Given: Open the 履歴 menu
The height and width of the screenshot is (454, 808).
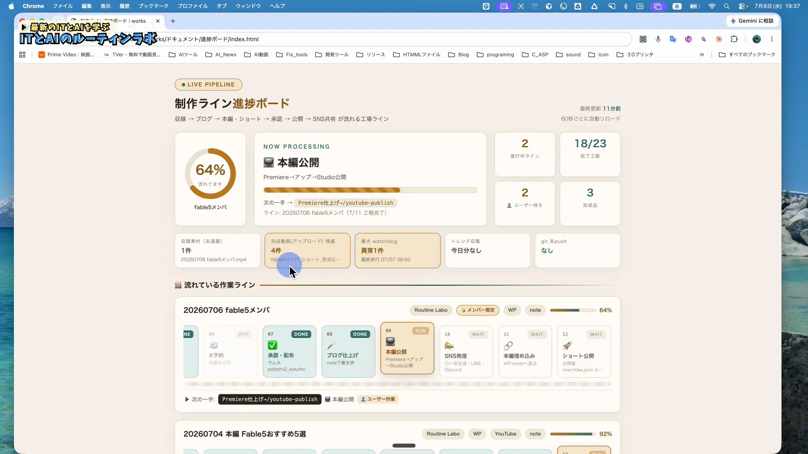Looking at the screenshot, I should (x=125, y=6).
